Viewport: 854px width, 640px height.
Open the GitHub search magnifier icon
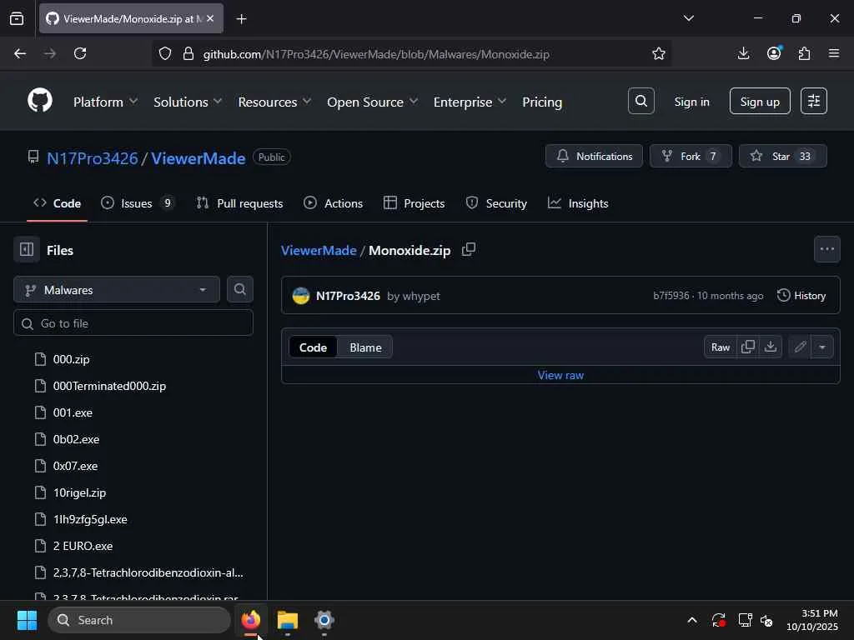pos(641,101)
